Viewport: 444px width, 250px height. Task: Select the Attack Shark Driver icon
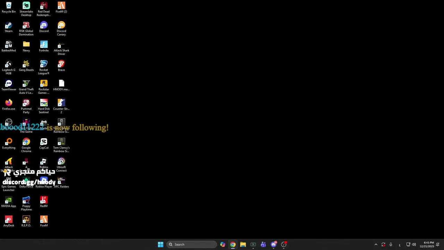(x=61, y=48)
